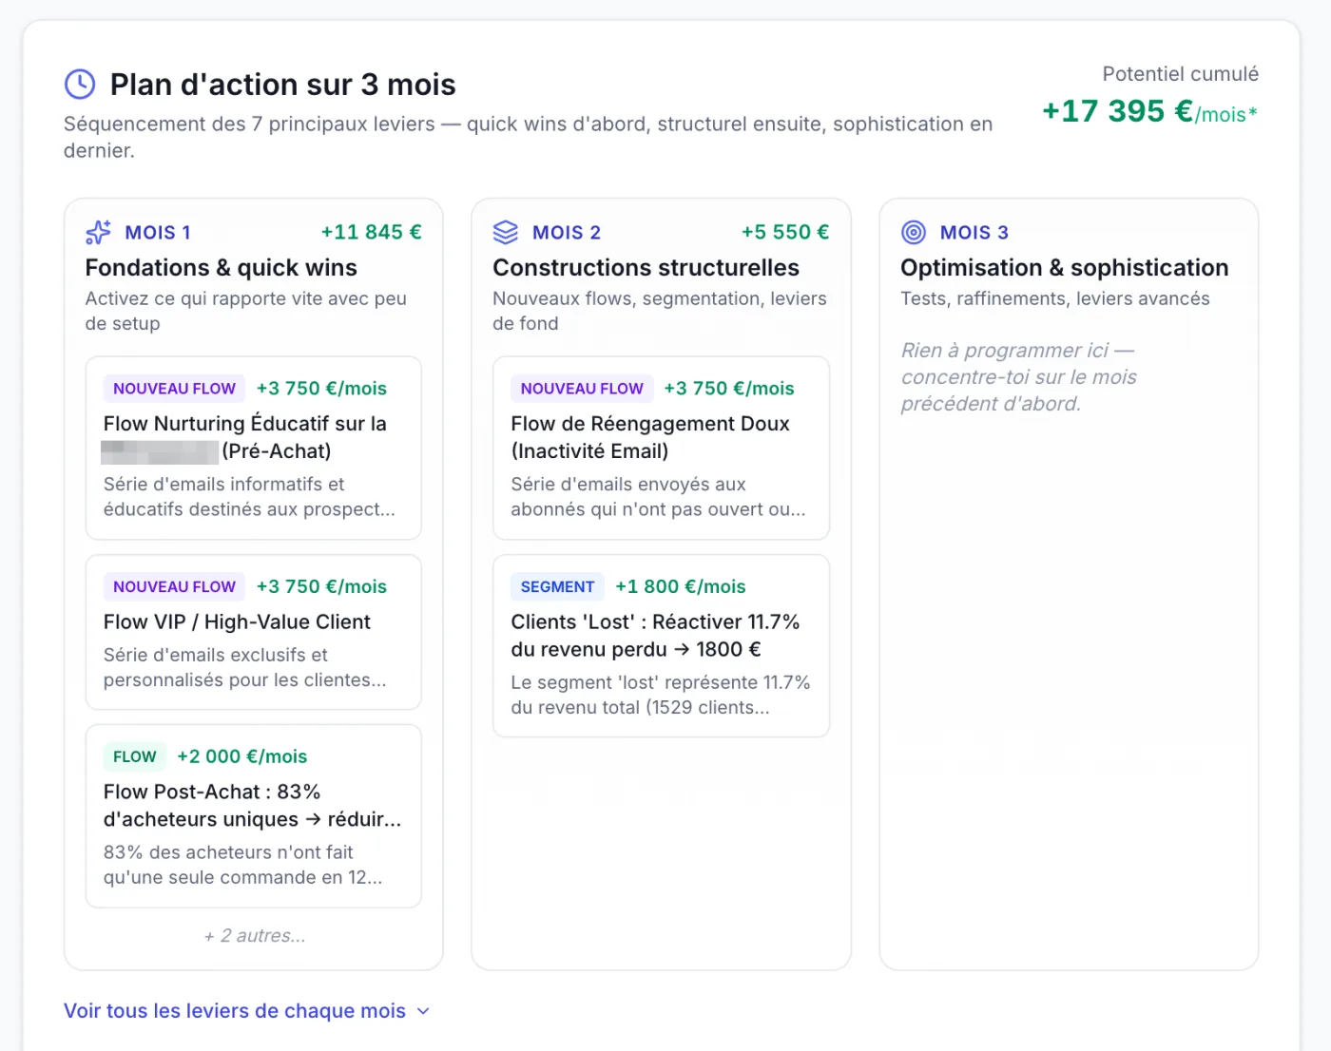This screenshot has width=1331, height=1051.
Task: Click the '+5 550 €' total for Mois 2
Action: (x=785, y=232)
